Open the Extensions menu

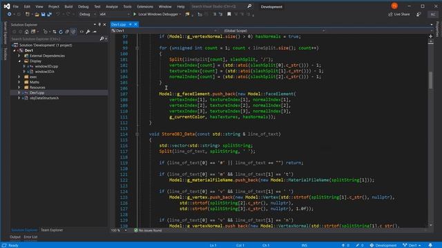(x=145, y=6)
